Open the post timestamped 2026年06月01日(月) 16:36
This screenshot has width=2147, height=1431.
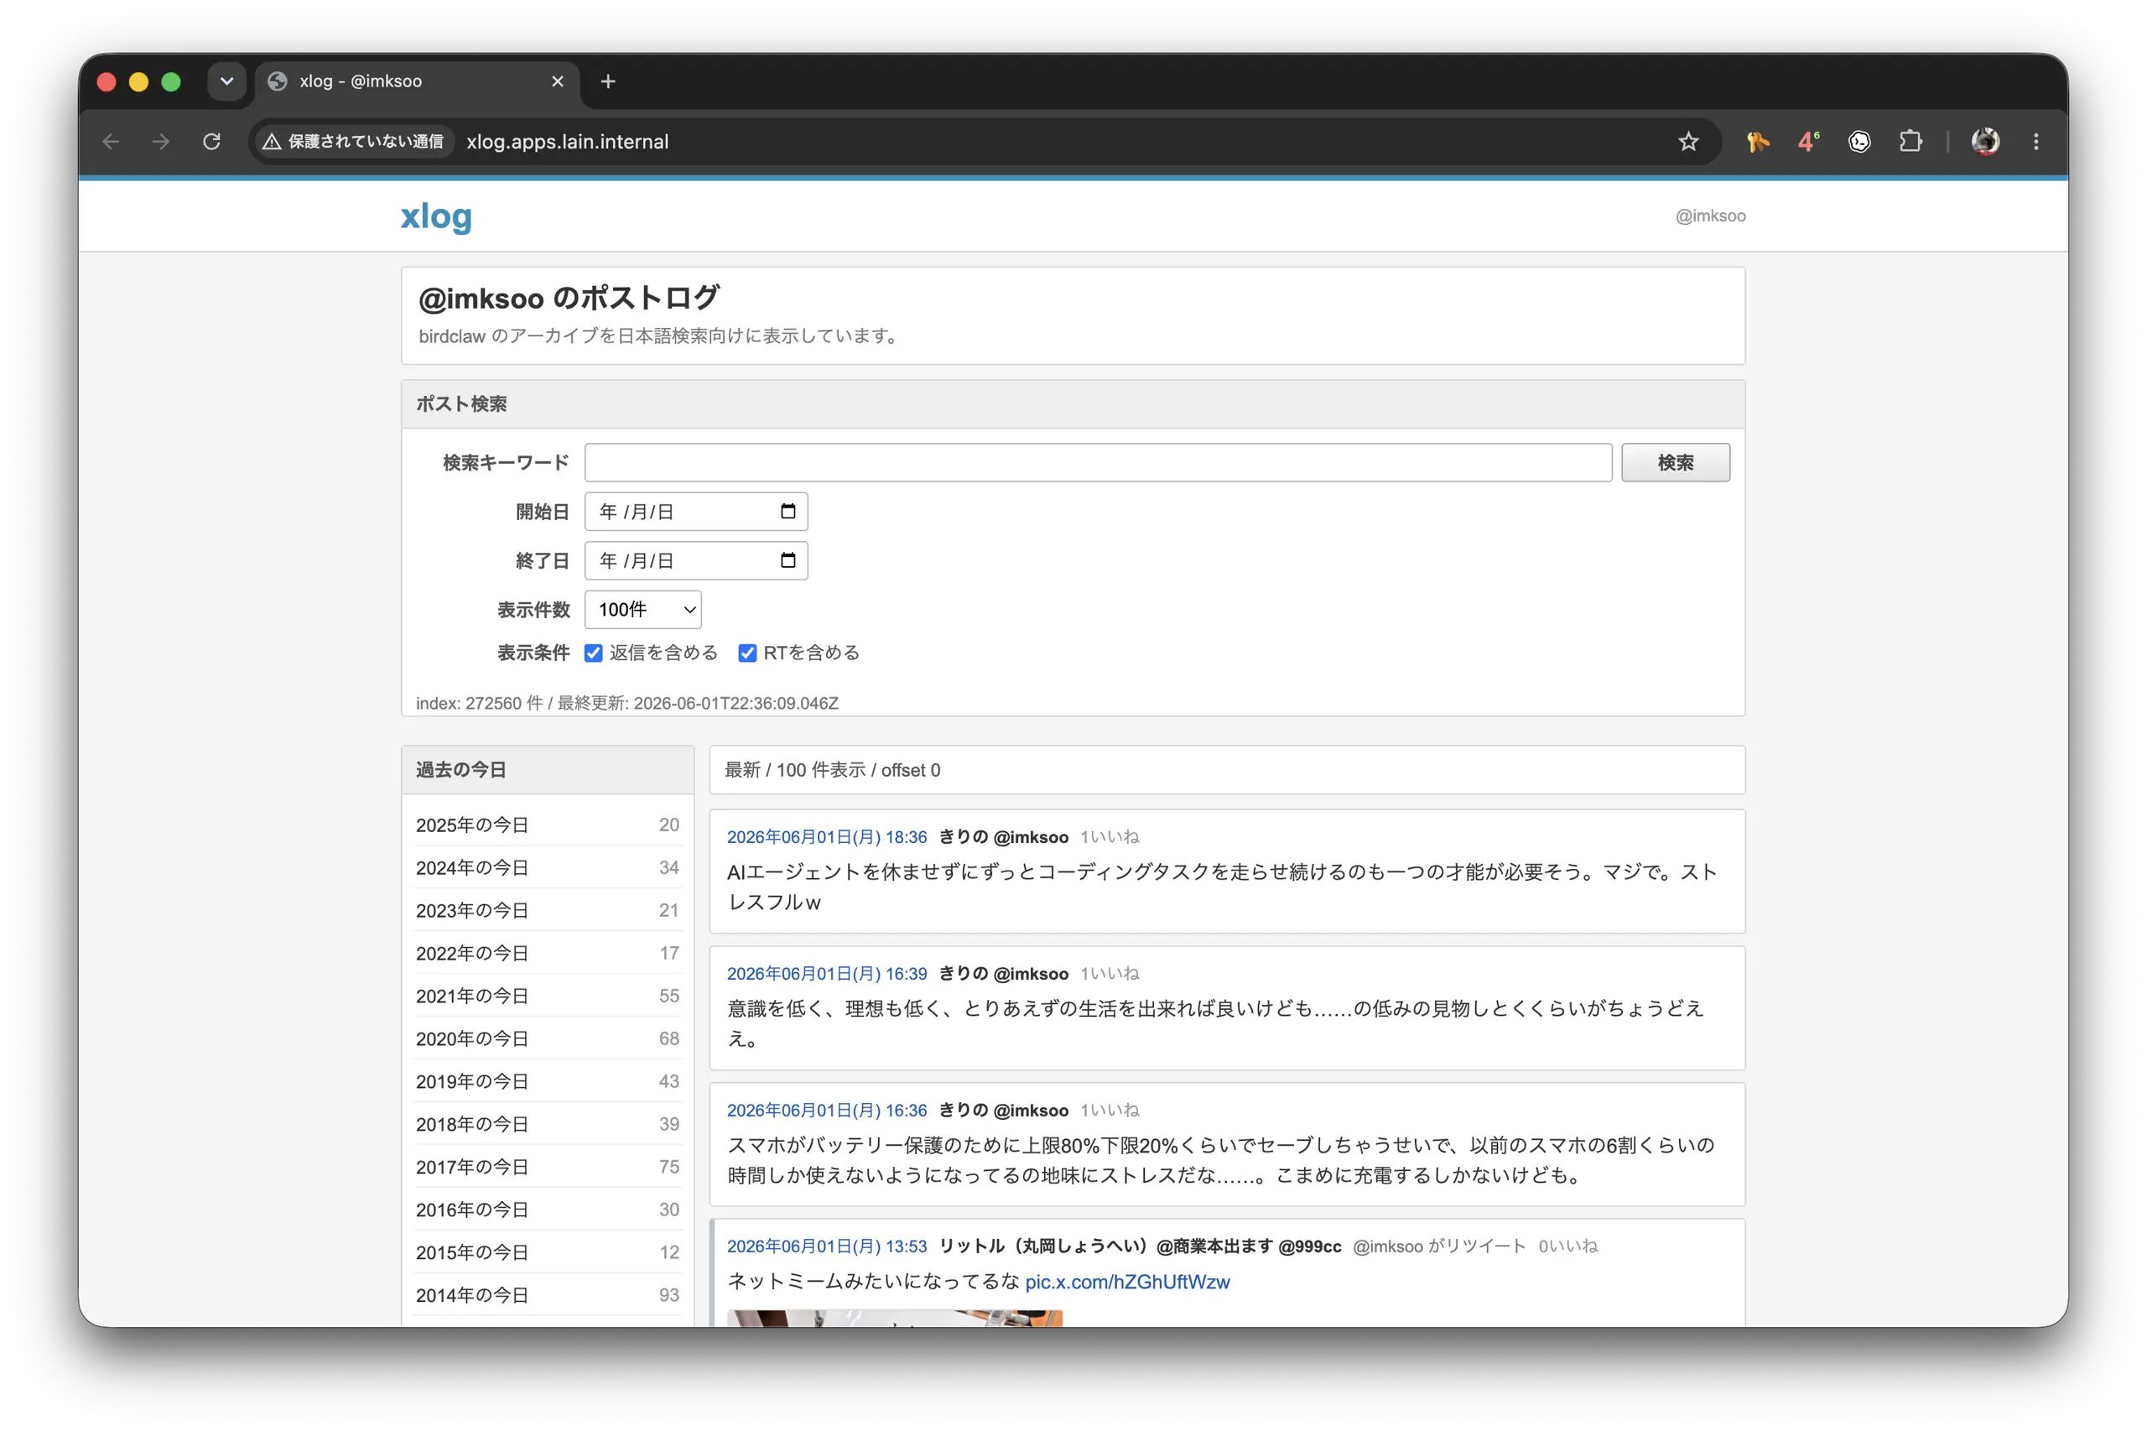[x=827, y=1111]
